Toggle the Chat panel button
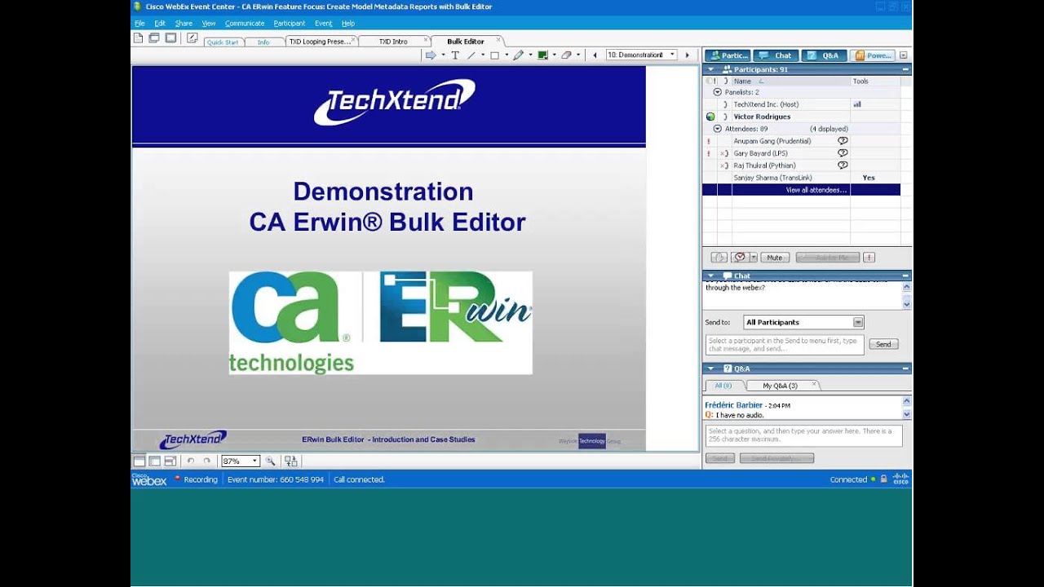This screenshot has height=587, width=1044. [776, 55]
